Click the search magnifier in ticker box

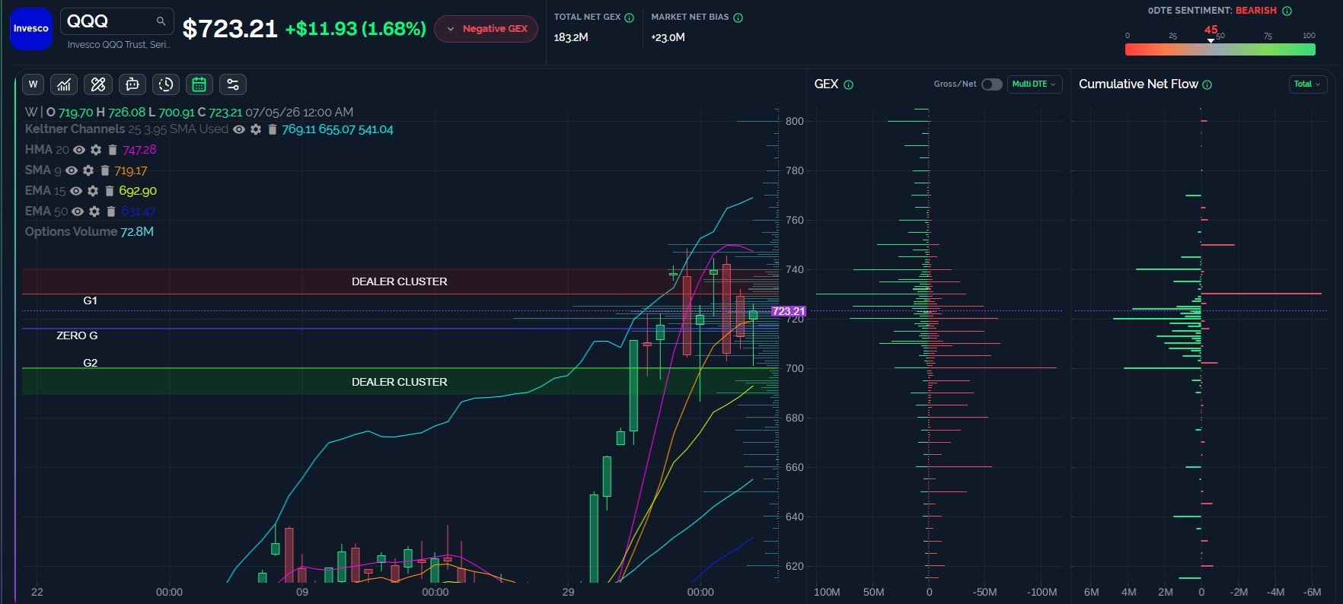tap(161, 21)
